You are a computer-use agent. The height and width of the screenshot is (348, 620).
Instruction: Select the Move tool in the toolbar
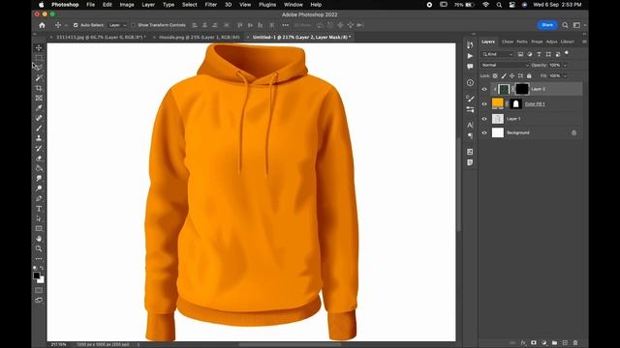(x=39, y=47)
